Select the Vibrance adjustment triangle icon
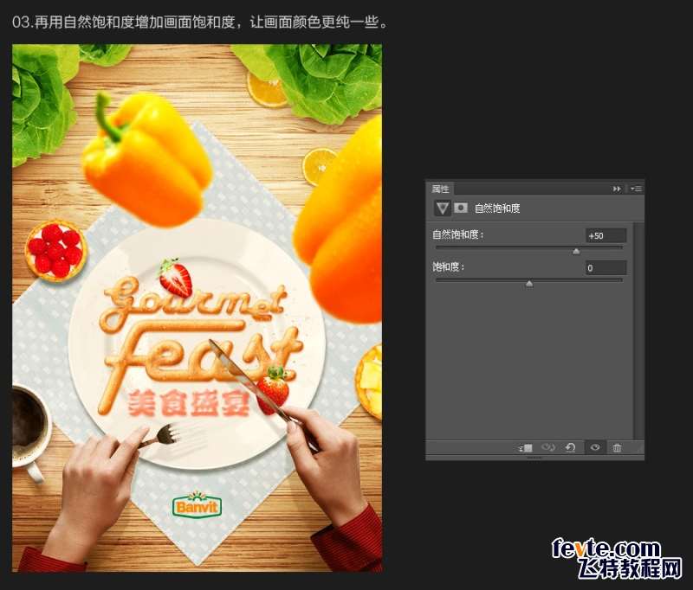Viewport: 693px width, 590px height. (x=442, y=208)
